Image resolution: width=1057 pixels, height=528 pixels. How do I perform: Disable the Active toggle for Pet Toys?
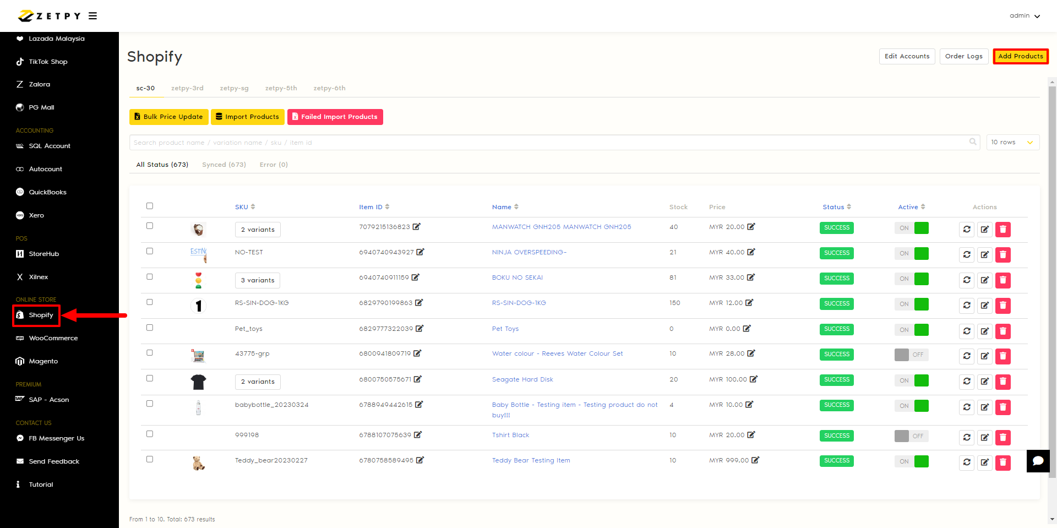click(911, 330)
